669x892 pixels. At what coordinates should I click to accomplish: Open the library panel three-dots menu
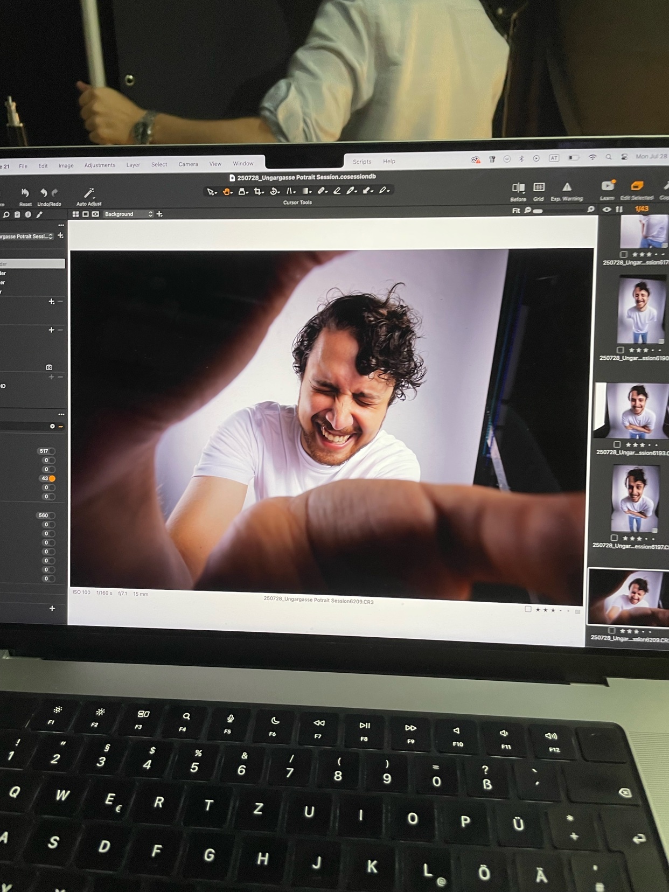61,225
